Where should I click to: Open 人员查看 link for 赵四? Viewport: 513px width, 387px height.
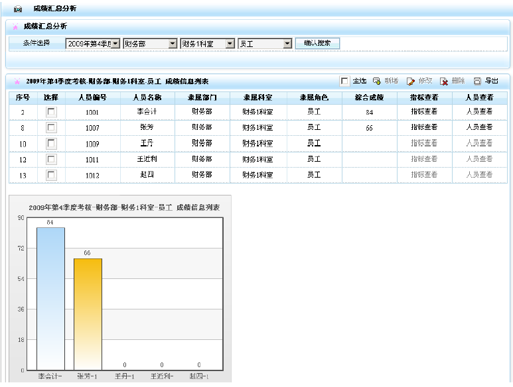pyautogui.click(x=479, y=175)
